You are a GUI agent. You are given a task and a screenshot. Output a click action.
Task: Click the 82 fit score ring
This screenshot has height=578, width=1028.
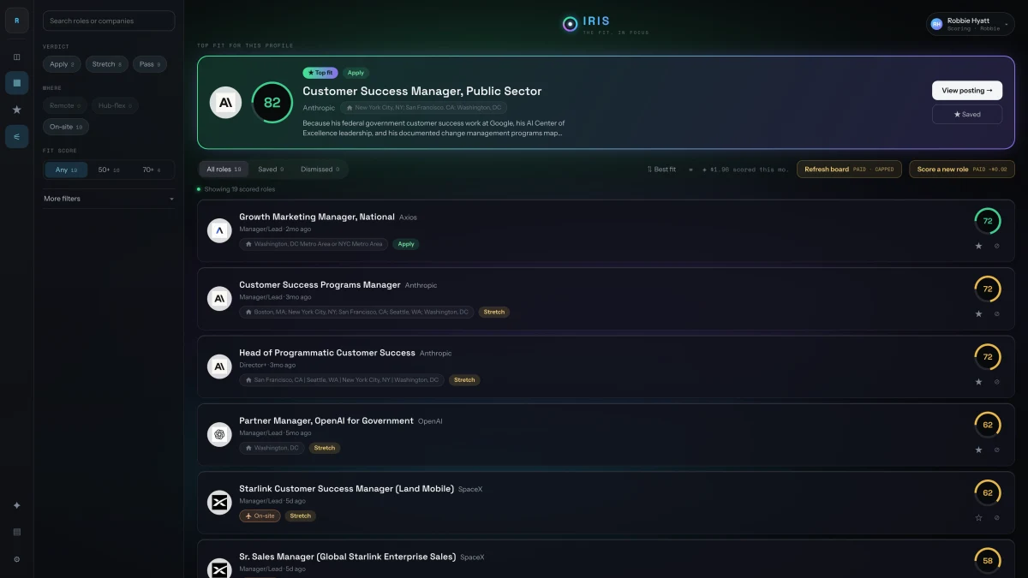pyautogui.click(x=272, y=103)
